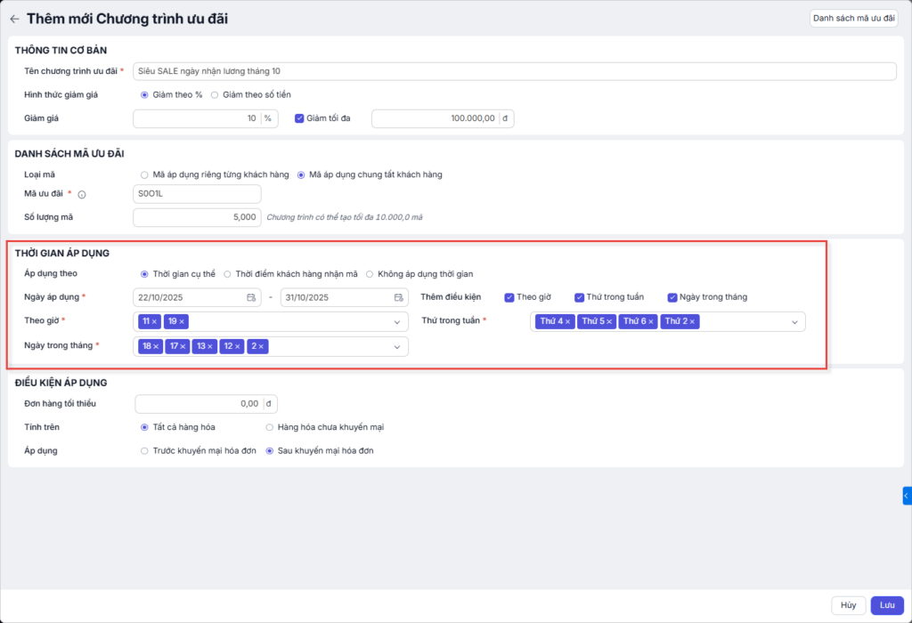This screenshot has height=623, width=912.
Task: Click the info icon beside Mã ưu đãi
Action: 82,195
